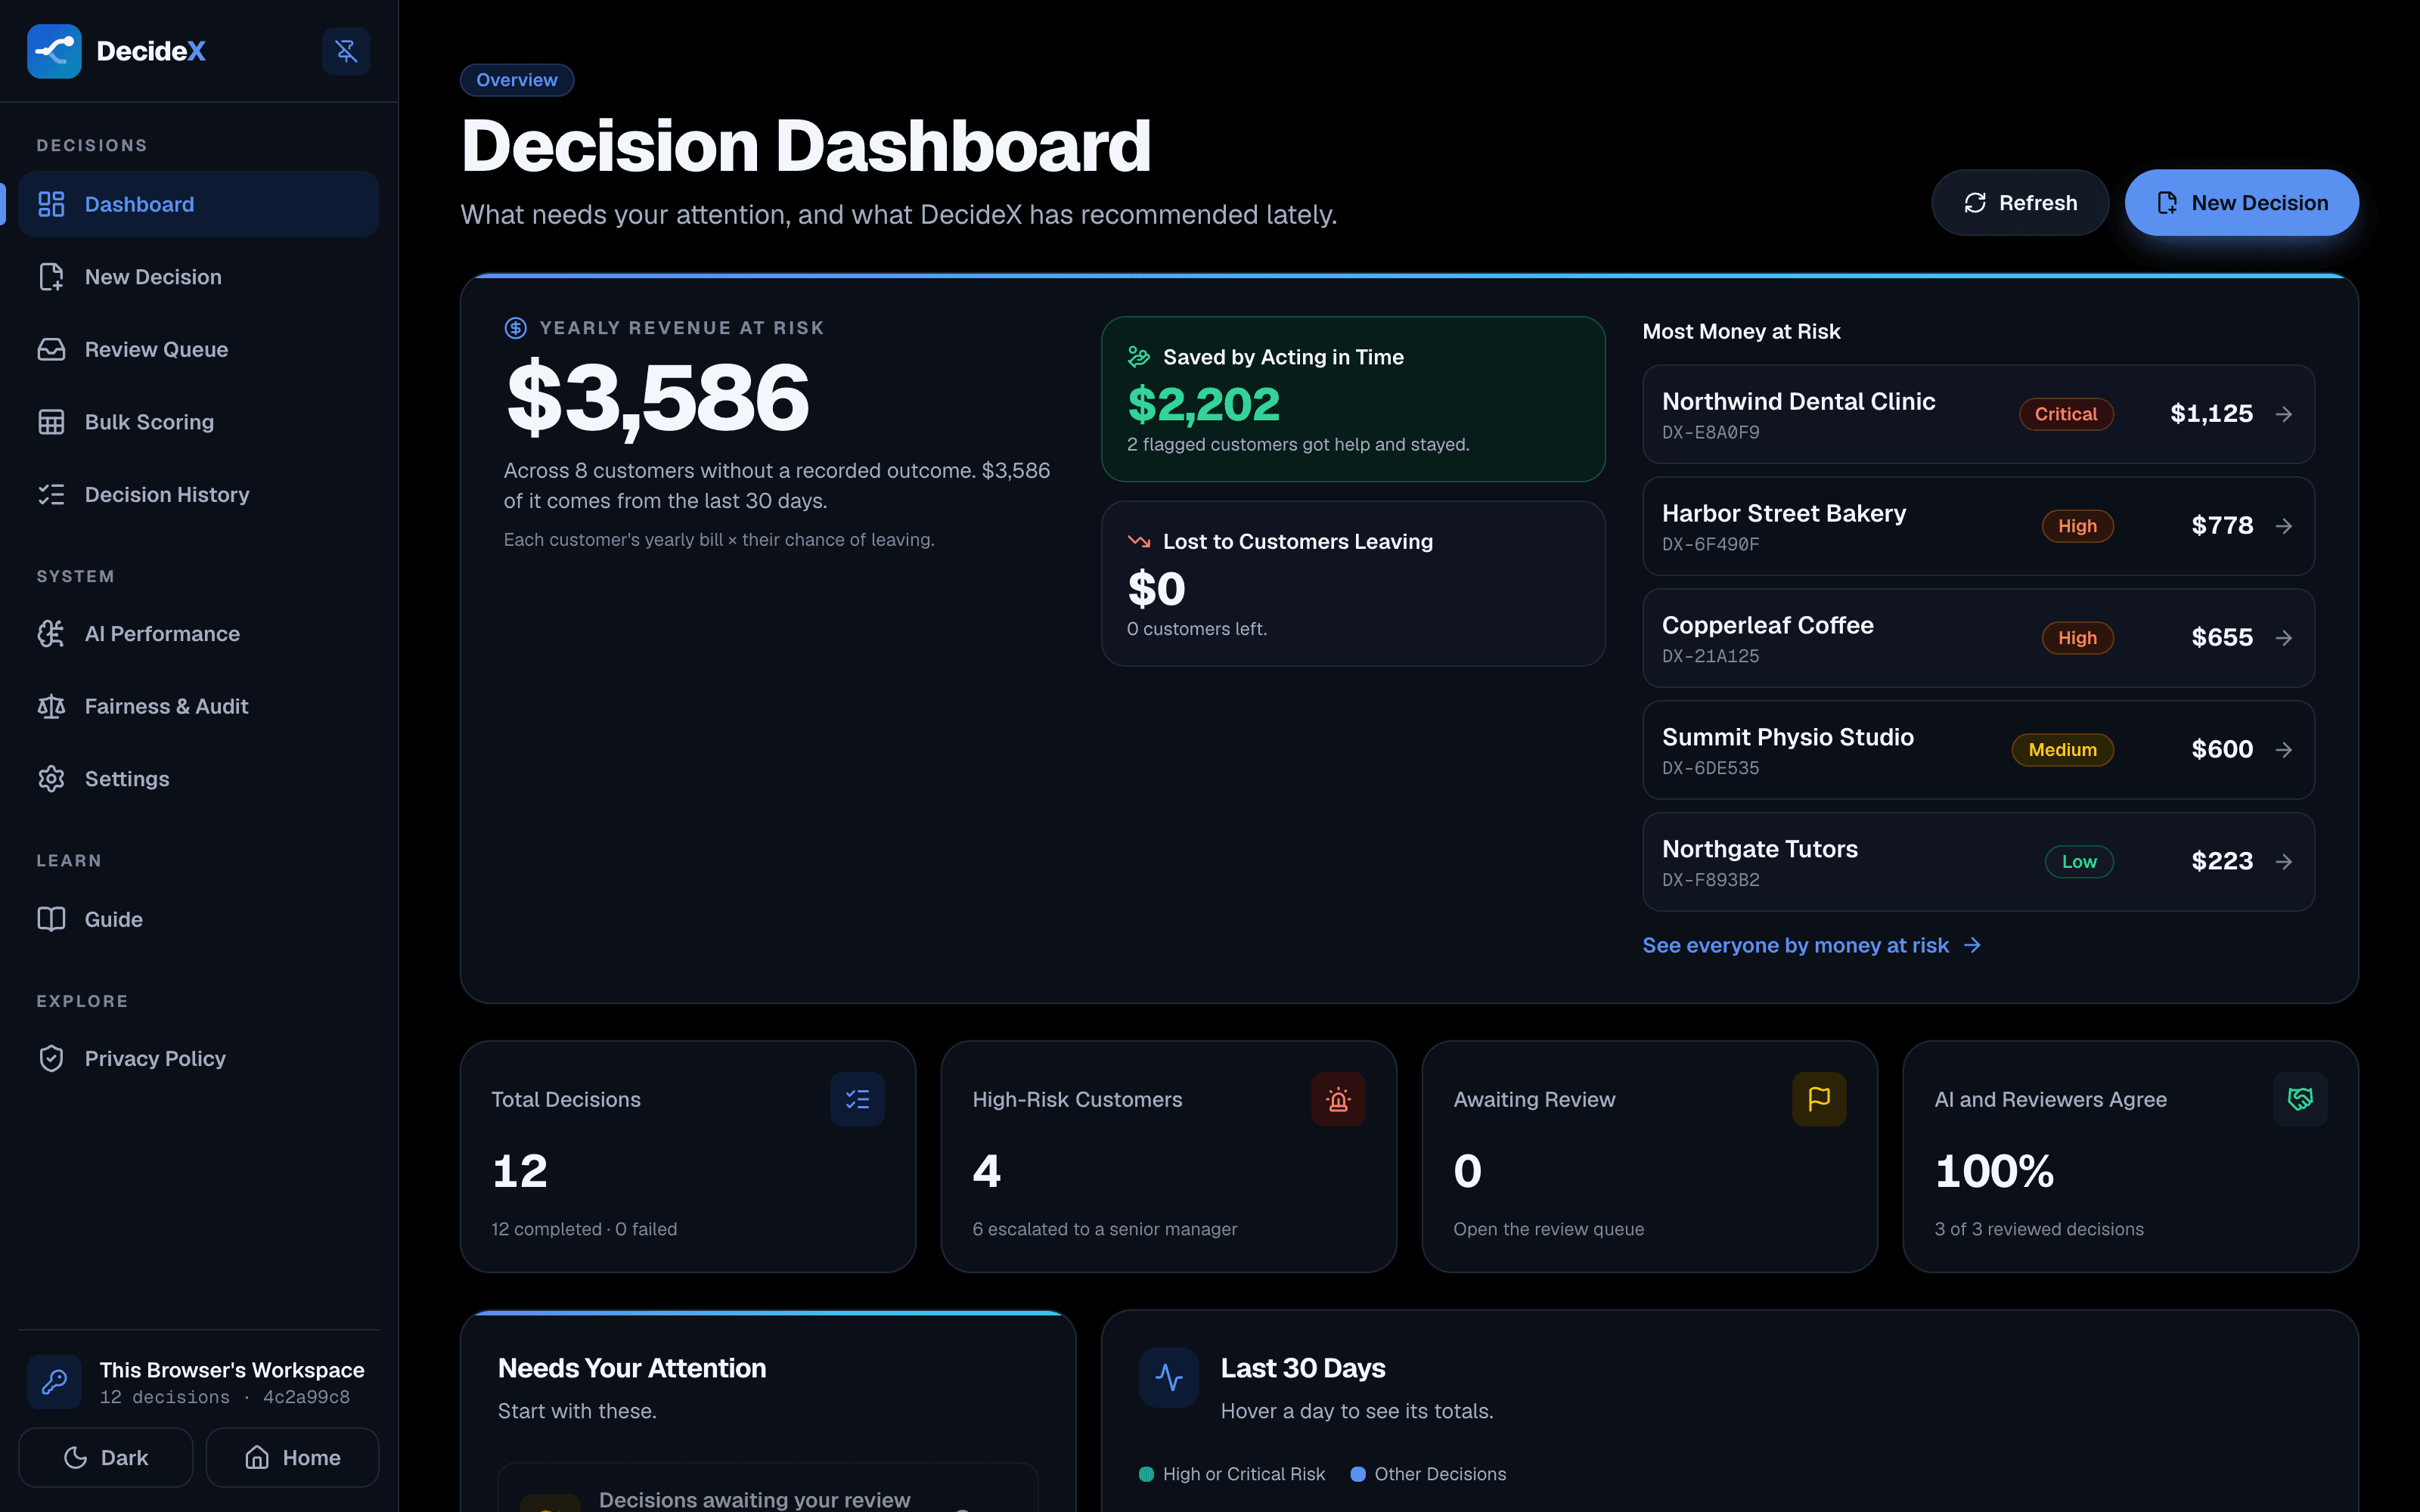Click the Awaiting Review flag icon

pyautogui.click(x=1819, y=1100)
